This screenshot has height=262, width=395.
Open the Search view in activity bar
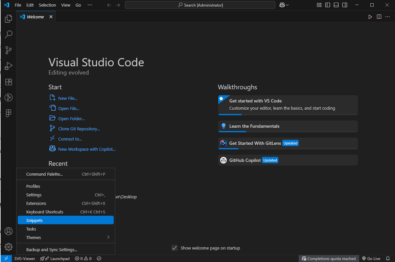click(x=9, y=34)
